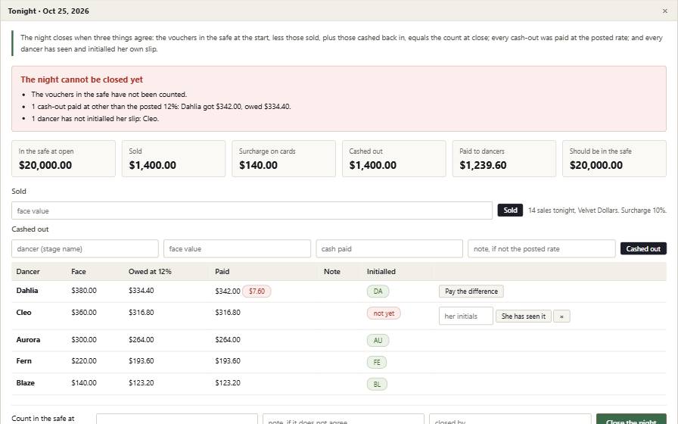Click Aurora's owed amount $264.00
This screenshot has width=678, height=424.
click(x=141, y=340)
